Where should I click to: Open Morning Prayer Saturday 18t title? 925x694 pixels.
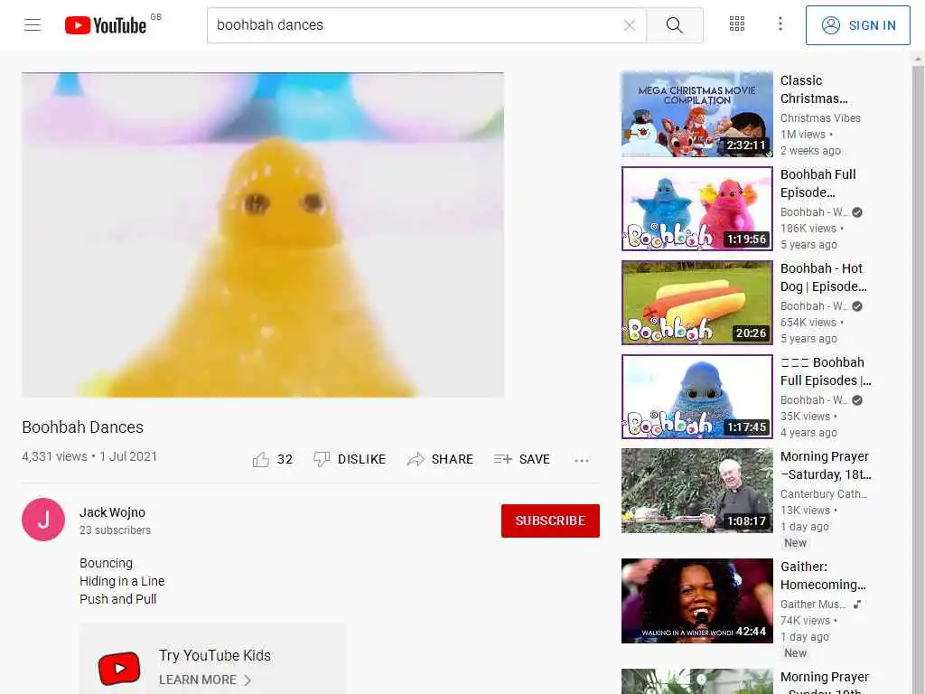[826, 465]
